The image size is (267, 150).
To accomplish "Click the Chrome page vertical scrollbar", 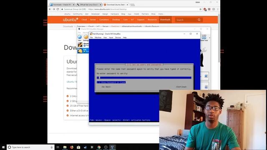I will pyautogui.click(x=219, y=38).
